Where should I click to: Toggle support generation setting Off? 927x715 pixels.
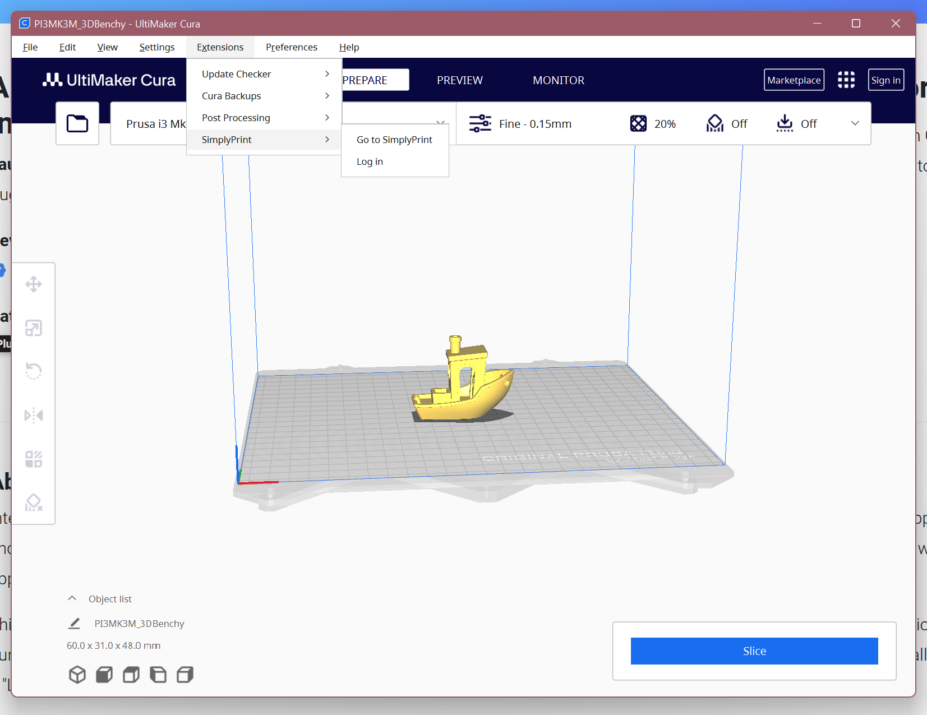[x=727, y=123]
